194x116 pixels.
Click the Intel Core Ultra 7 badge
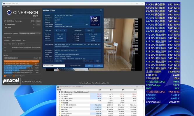95,21
